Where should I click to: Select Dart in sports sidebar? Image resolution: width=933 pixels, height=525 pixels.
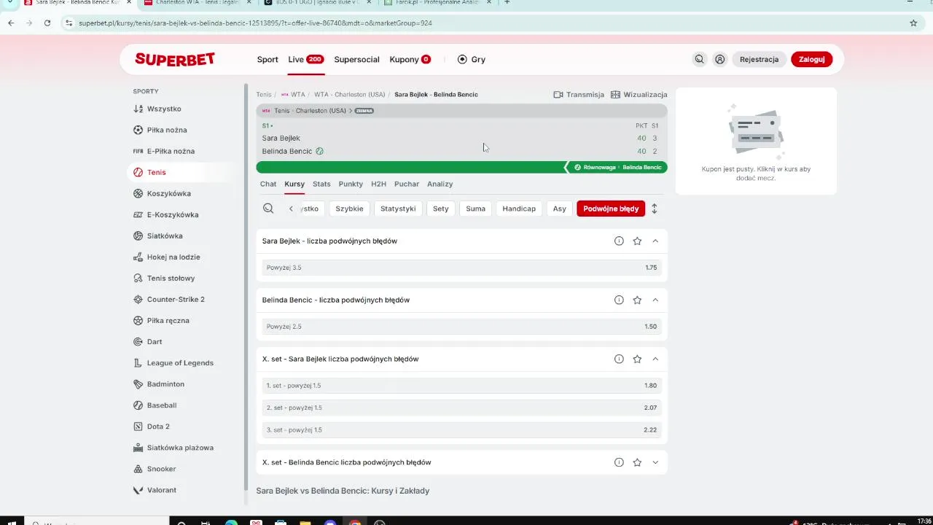(x=155, y=341)
